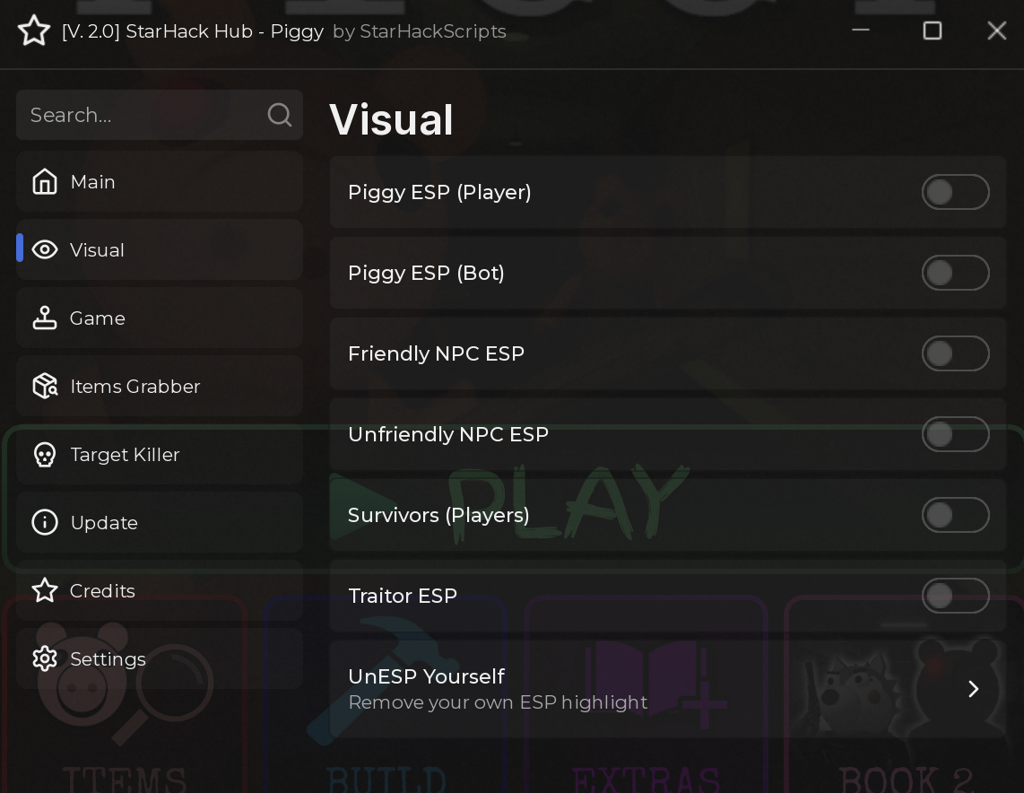Click the 'by StarHackScripts' title text

420,31
